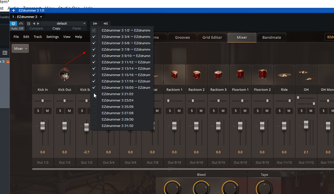334x194 pixels.
Task: Open the 1 - EZdrummer 3 instrument dropdown
Action: (x=27, y=17)
